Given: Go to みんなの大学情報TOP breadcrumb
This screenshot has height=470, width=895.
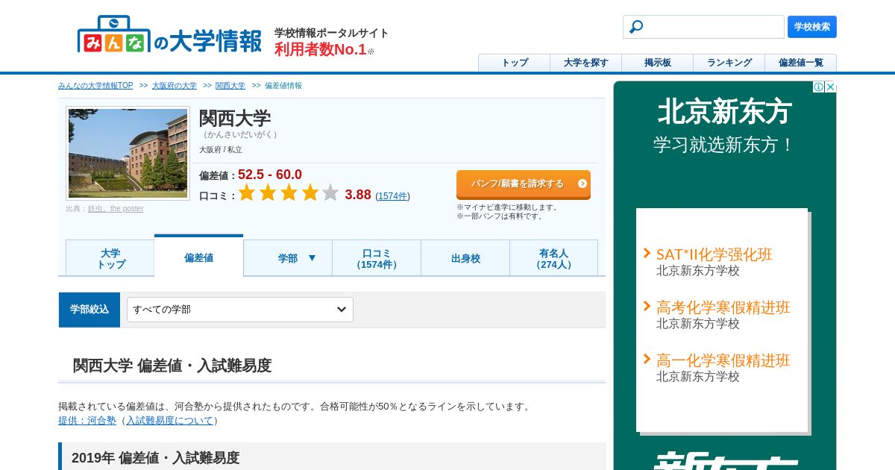Looking at the screenshot, I should point(95,86).
